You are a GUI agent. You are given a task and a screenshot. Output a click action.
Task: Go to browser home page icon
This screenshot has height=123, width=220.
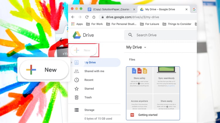(x=94, y=17)
